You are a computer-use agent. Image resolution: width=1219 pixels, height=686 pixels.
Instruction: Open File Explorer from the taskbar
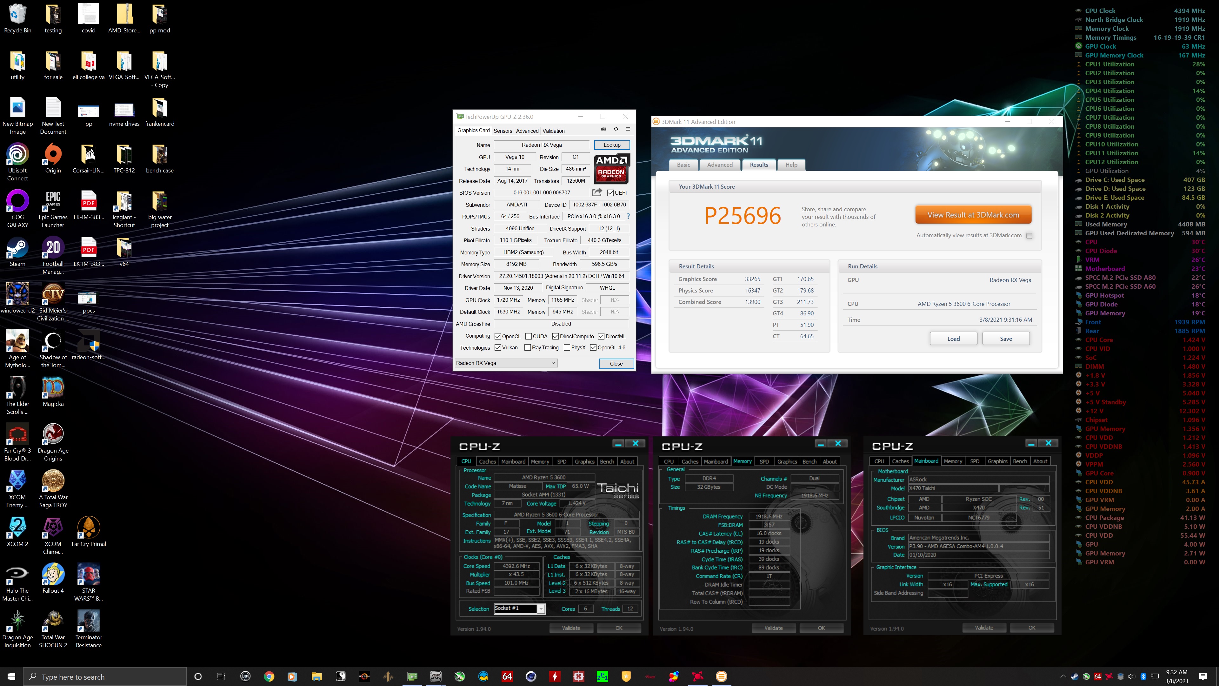tap(316, 676)
